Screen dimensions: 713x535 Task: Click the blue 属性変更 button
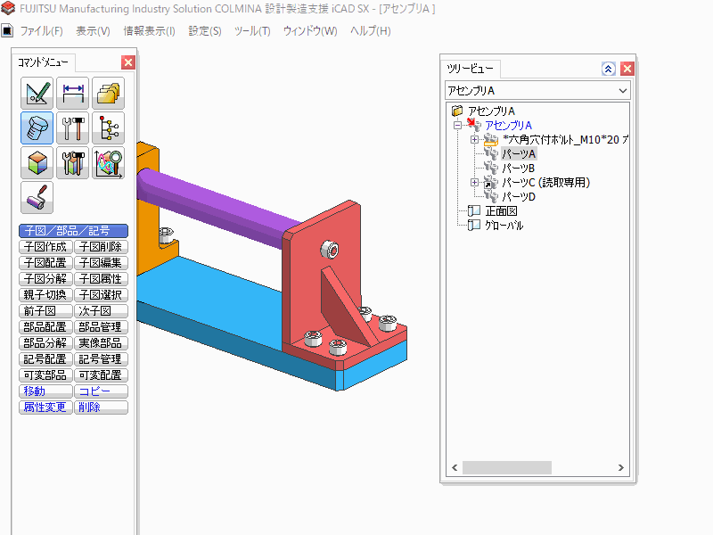pos(45,407)
